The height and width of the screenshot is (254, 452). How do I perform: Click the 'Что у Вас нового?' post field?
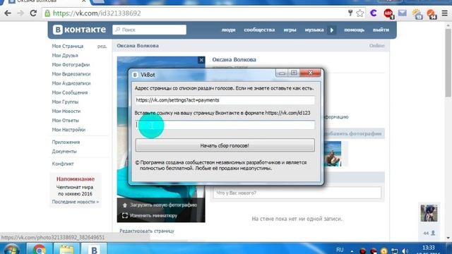[x=297, y=193]
